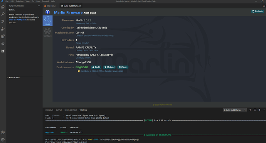Open the Source Control view
Image resolution: width=266 pixels, height=143 pixels.
coord(3,22)
